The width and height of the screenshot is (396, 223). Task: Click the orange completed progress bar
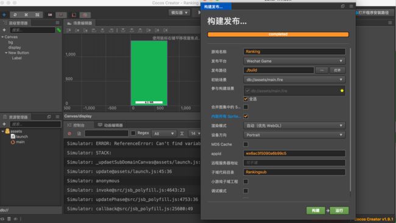(x=278, y=34)
